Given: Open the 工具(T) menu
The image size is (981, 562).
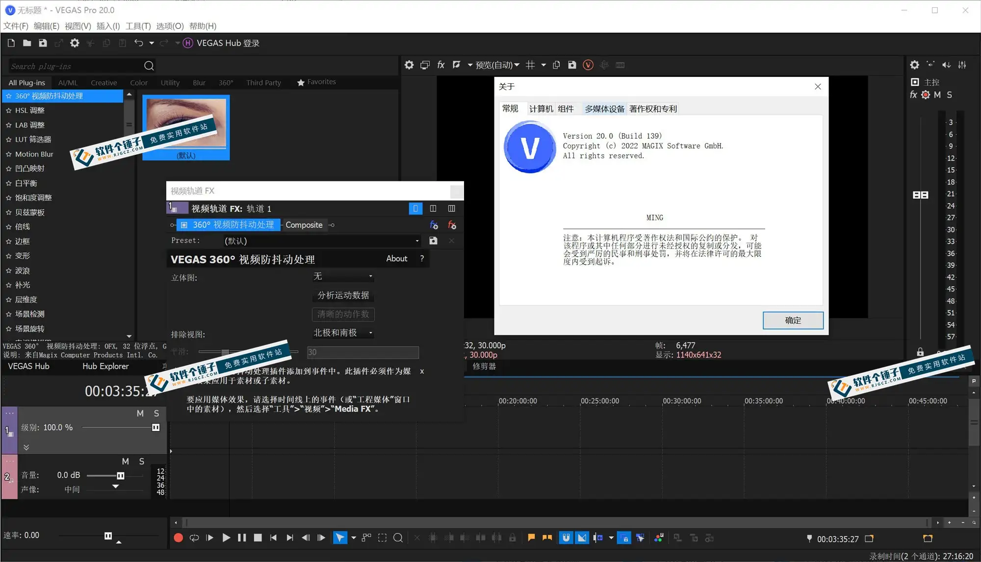Looking at the screenshot, I should (138, 26).
